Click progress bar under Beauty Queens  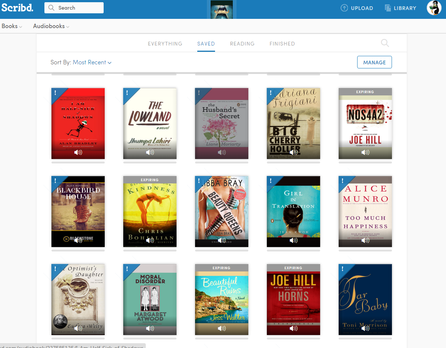[x=222, y=250]
